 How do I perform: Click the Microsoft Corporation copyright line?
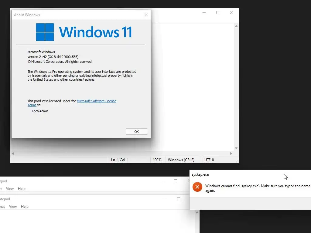60,62
